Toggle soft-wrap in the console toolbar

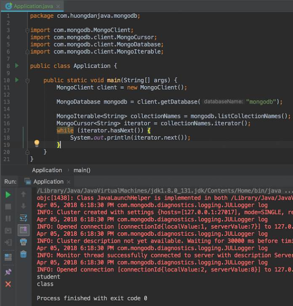click(24, 218)
